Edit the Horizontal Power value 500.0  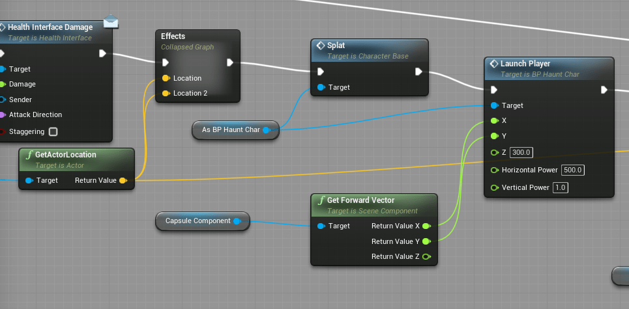[573, 170]
